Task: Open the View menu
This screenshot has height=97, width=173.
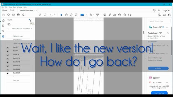Action: [10, 7]
